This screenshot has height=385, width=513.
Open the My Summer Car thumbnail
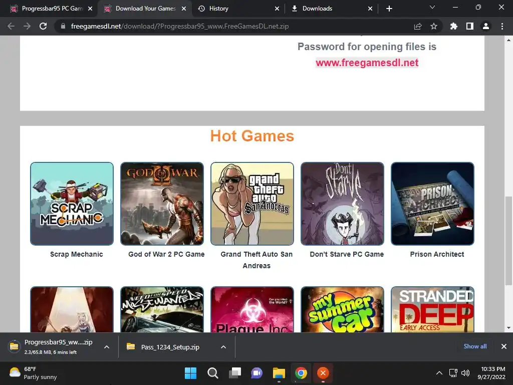(x=342, y=309)
